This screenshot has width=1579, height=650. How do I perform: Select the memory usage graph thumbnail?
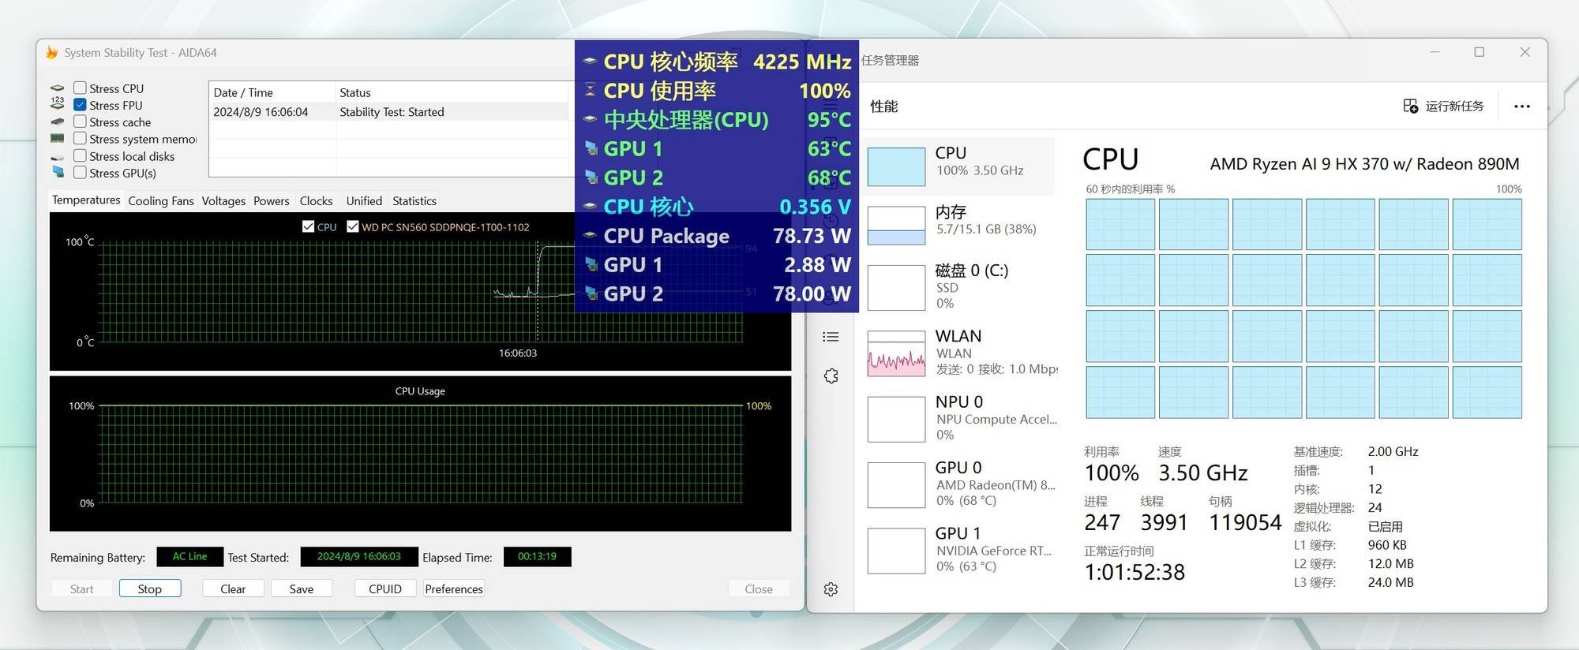click(x=896, y=226)
